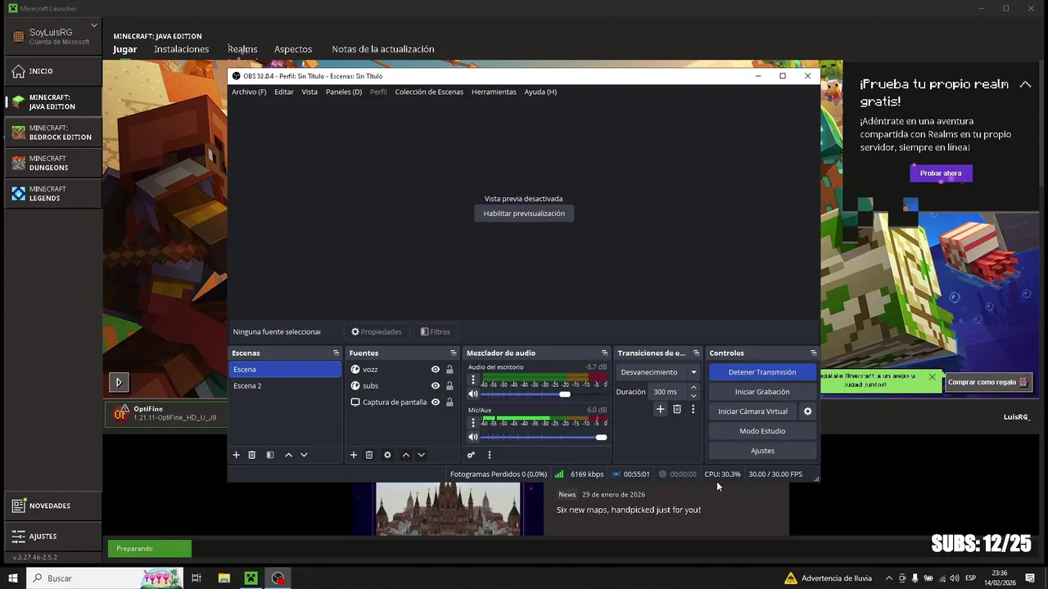Open Mic/Aux three-dot options
This screenshot has width=1048, height=589.
click(472, 423)
